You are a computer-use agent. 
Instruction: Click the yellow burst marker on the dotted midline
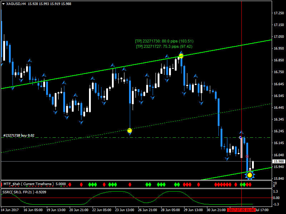tap(129, 131)
